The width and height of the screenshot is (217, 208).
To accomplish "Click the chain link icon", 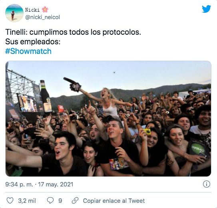I will 75,200.
